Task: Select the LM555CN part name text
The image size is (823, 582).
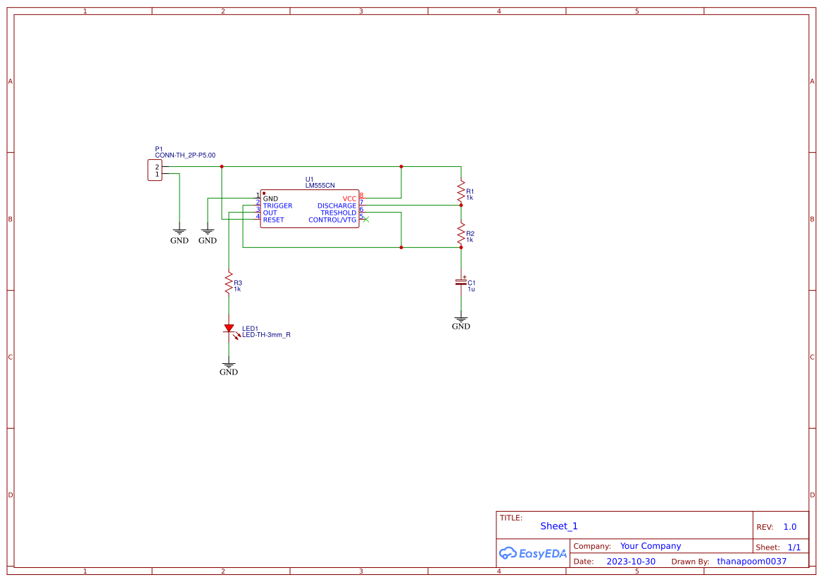Action: point(320,185)
